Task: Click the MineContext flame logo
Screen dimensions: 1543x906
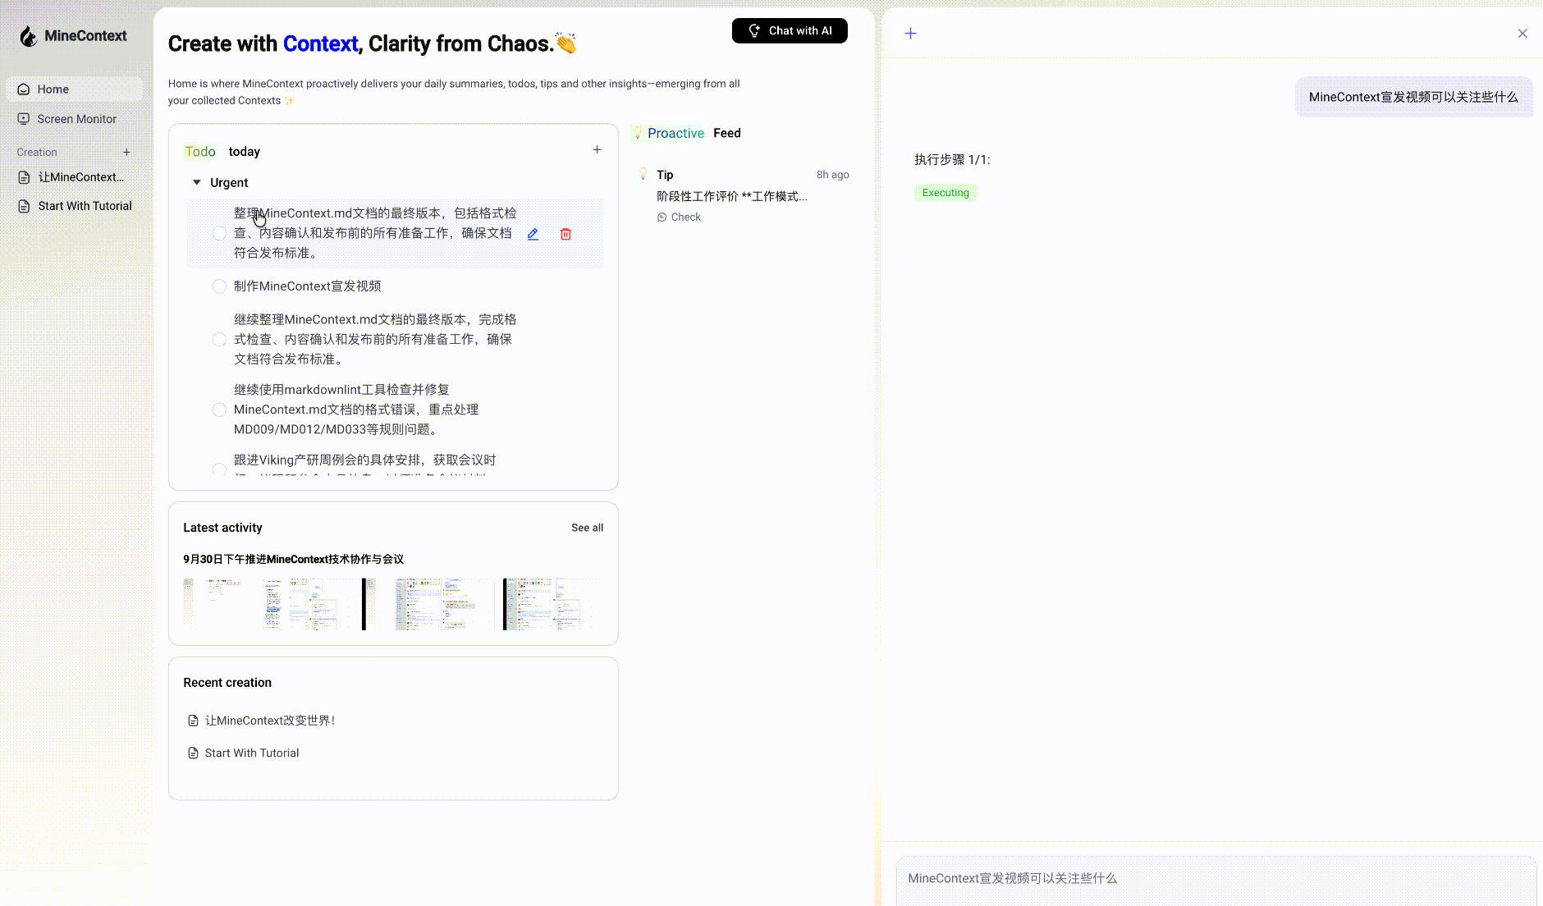Action: pos(29,35)
